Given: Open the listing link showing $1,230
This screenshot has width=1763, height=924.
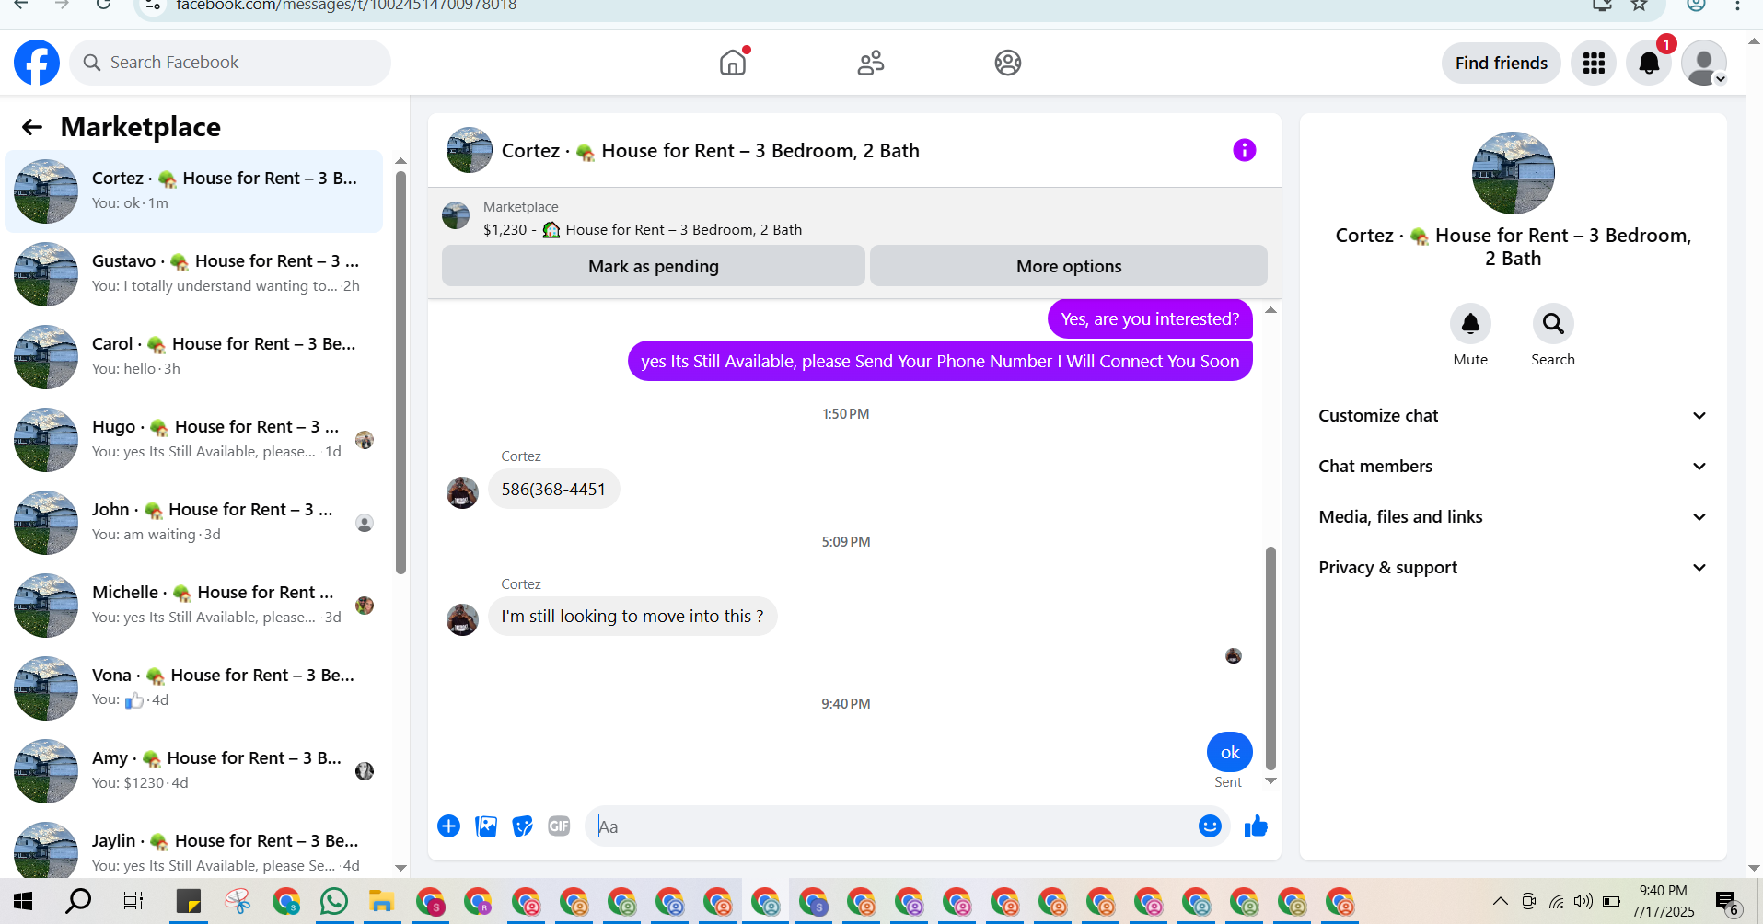Looking at the screenshot, I should [x=643, y=230].
